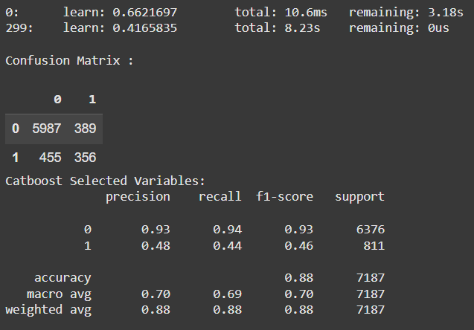474x330 pixels.
Task: Click the "Confusion Matrix :" heading text
Action: pyautogui.click(x=69, y=61)
